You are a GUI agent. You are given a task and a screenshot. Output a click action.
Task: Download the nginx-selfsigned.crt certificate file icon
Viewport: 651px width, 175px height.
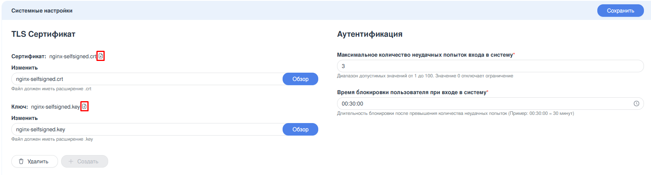coord(101,56)
